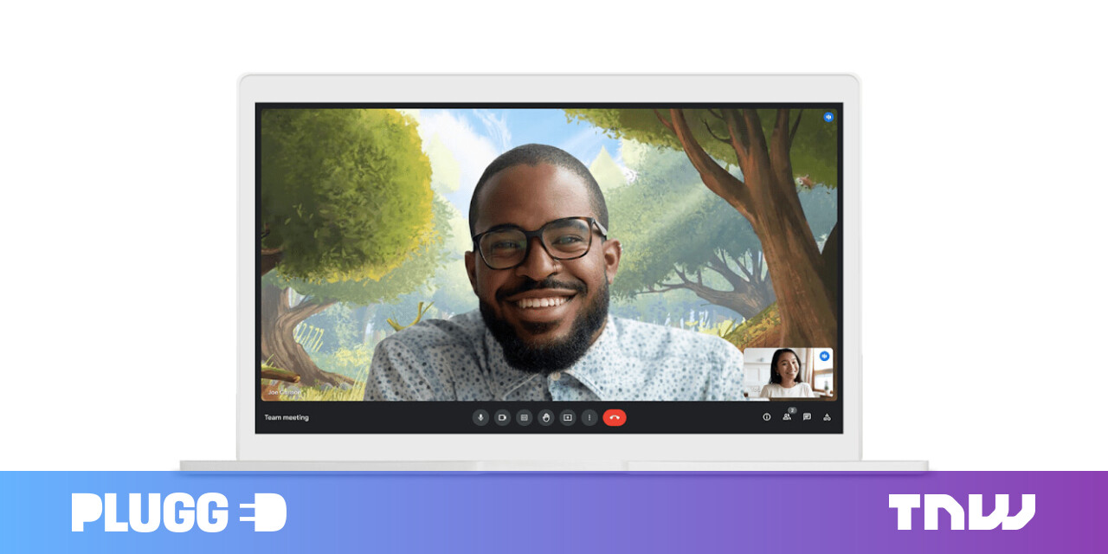
Task: Click the Team meeting title
Action: [x=287, y=417]
